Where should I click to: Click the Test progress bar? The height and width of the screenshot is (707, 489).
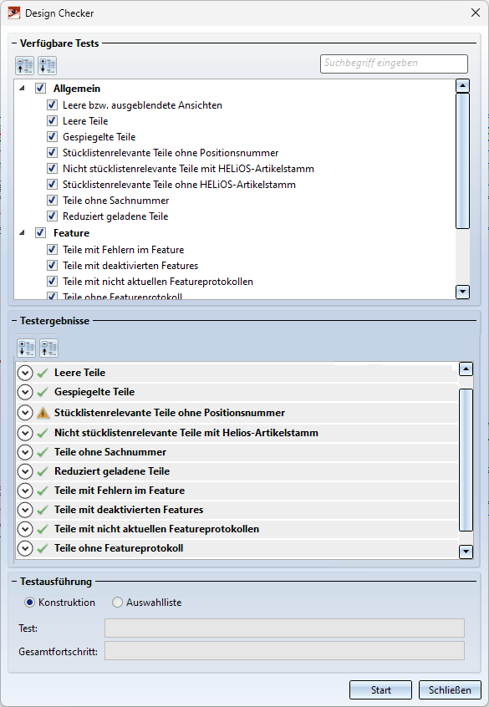[x=285, y=628]
